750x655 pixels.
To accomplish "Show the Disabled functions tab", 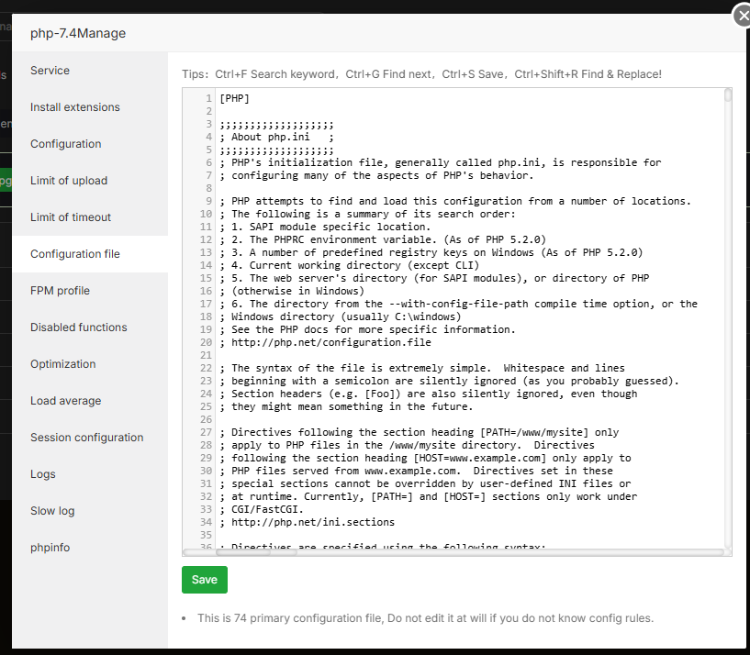I will pos(79,327).
